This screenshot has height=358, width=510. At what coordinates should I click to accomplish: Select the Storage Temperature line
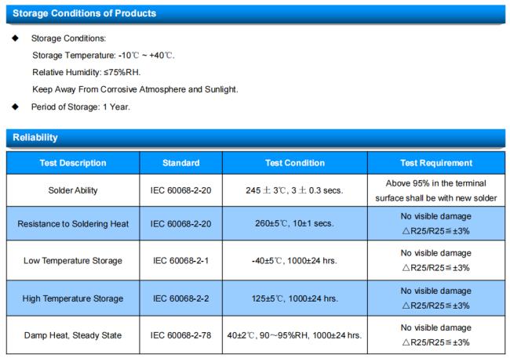pos(104,55)
